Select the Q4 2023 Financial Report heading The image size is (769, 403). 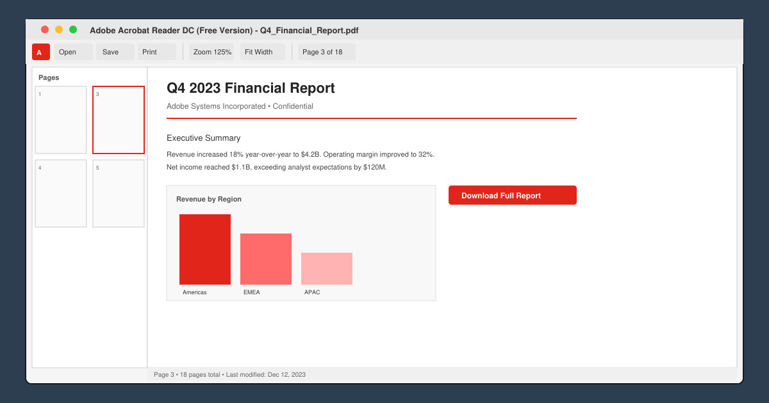(x=251, y=88)
